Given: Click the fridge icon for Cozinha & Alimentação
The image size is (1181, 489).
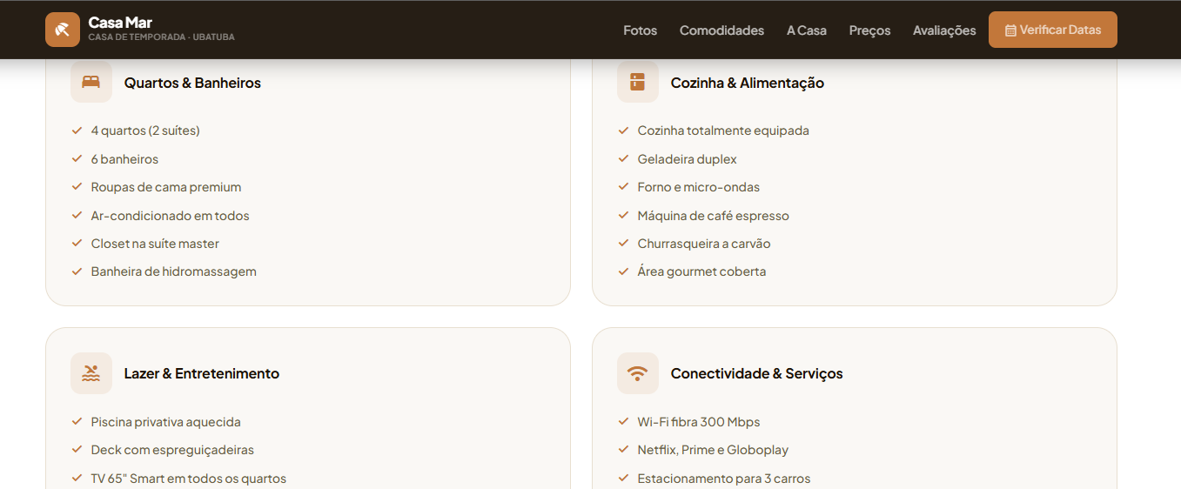Looking at the screenshot, I should [x=638, y=82].
